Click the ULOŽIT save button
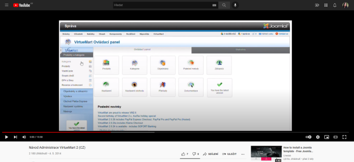 (x=229, y=154)
